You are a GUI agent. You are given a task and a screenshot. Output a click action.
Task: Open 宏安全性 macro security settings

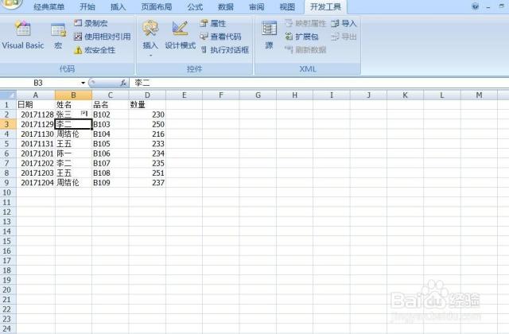pyautogui.click(x=95, y=49)
